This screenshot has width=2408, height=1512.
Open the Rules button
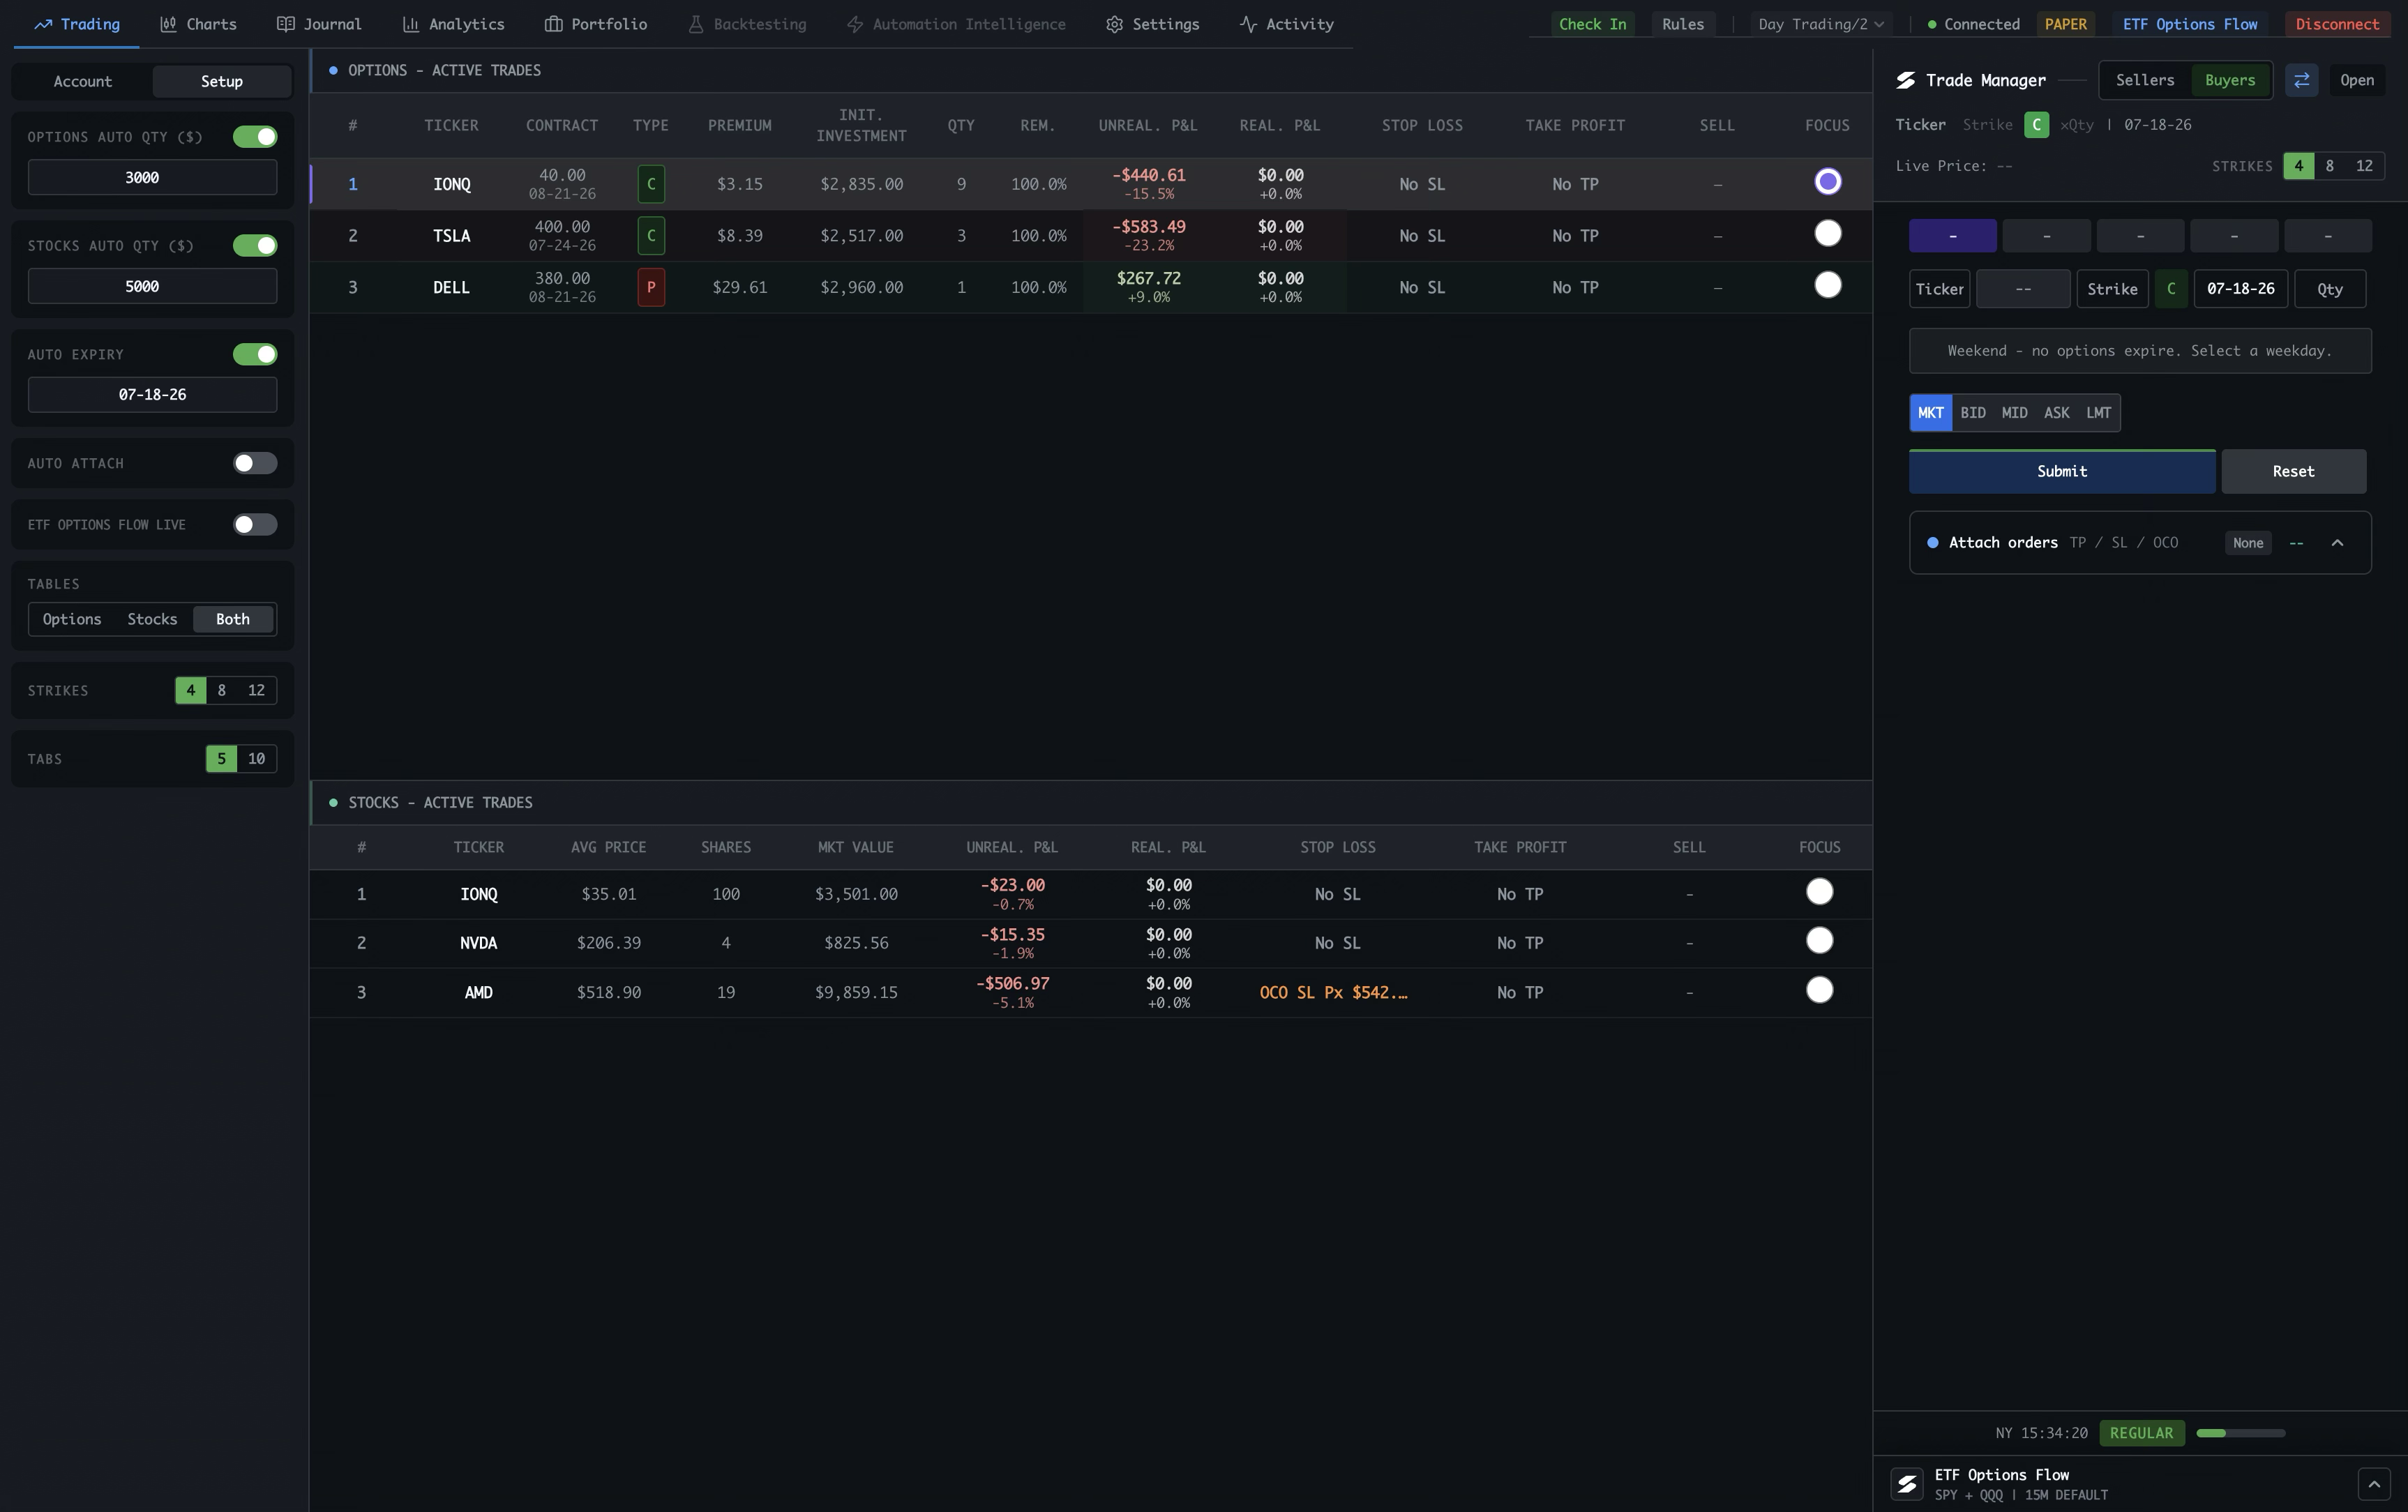[x=1682, y=24]
